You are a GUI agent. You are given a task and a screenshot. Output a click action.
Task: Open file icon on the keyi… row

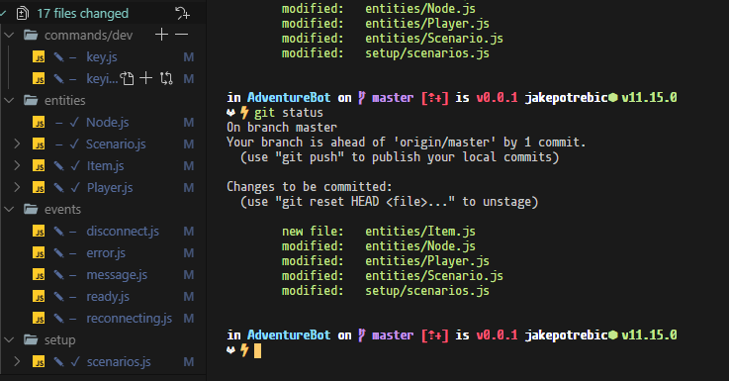(127, 78)
